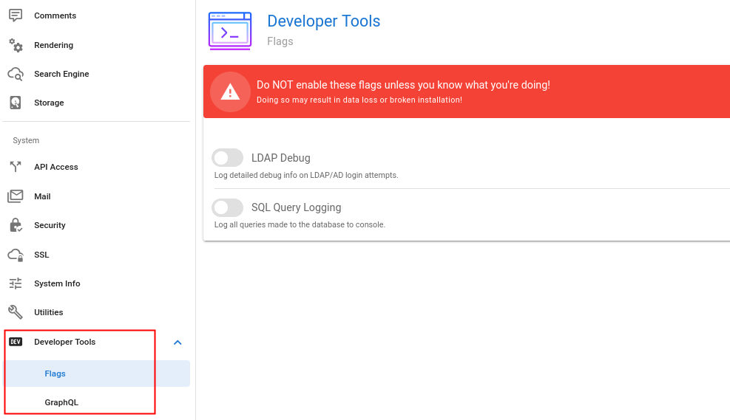Enable the LDAP Debug toggle
Screen dimensions: 730x420
[227, 158]
